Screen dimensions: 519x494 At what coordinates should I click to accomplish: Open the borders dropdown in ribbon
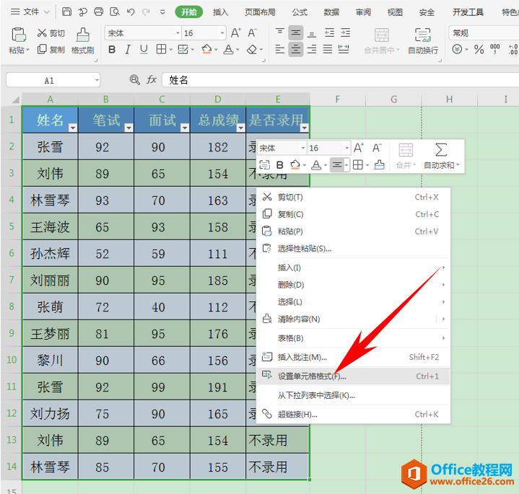click(x=171, y=50)
